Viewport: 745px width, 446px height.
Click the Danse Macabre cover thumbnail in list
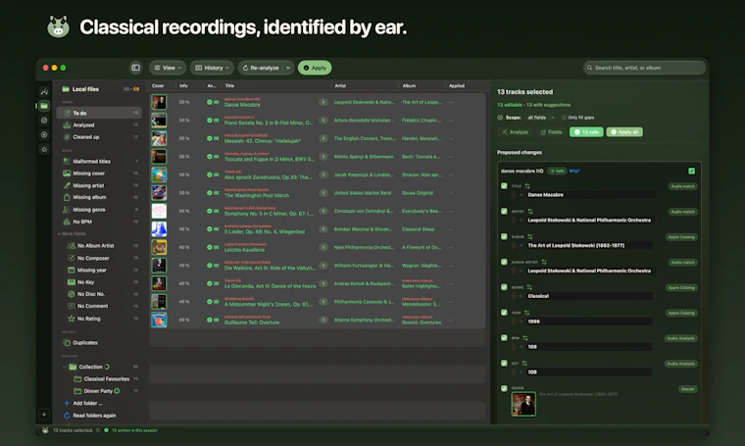(x=159, y=102)
